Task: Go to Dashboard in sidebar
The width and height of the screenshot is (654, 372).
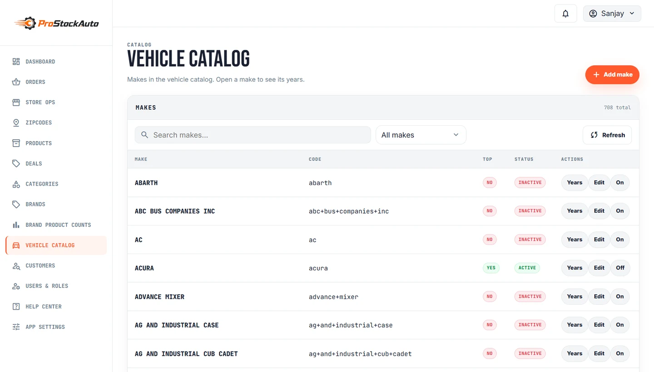Action: (x=56, y=62)
